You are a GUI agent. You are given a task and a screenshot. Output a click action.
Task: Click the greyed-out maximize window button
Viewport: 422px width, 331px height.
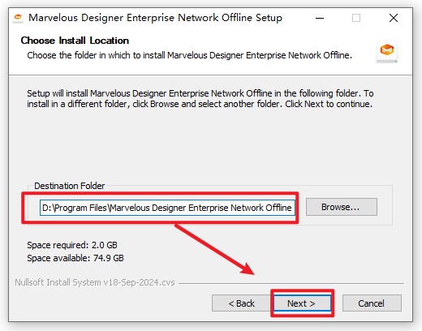tap(356, 18)
